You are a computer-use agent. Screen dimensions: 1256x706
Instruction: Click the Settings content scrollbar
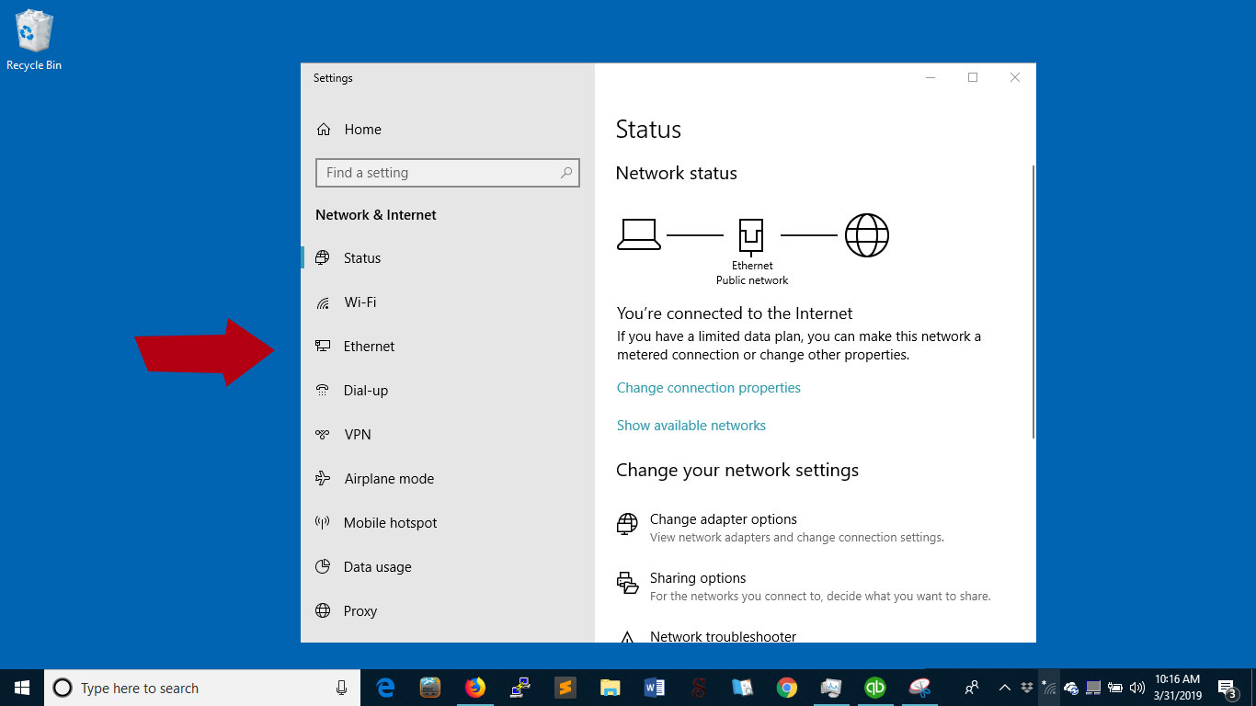point(1033,302)
